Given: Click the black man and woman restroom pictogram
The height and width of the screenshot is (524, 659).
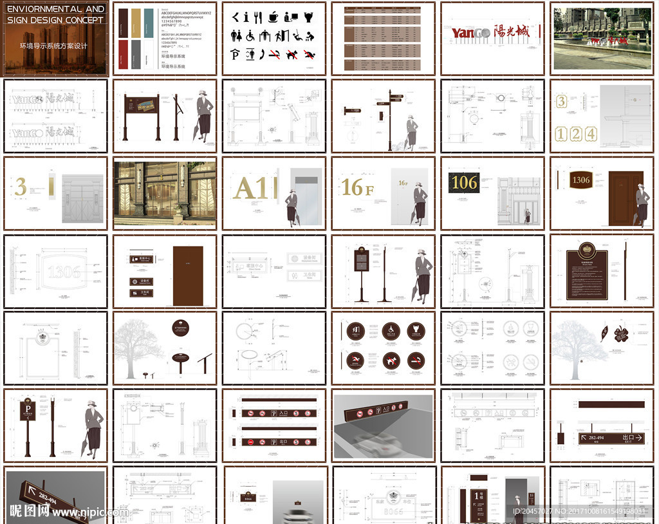Looking at the screenshot, I should click(236, 36).
